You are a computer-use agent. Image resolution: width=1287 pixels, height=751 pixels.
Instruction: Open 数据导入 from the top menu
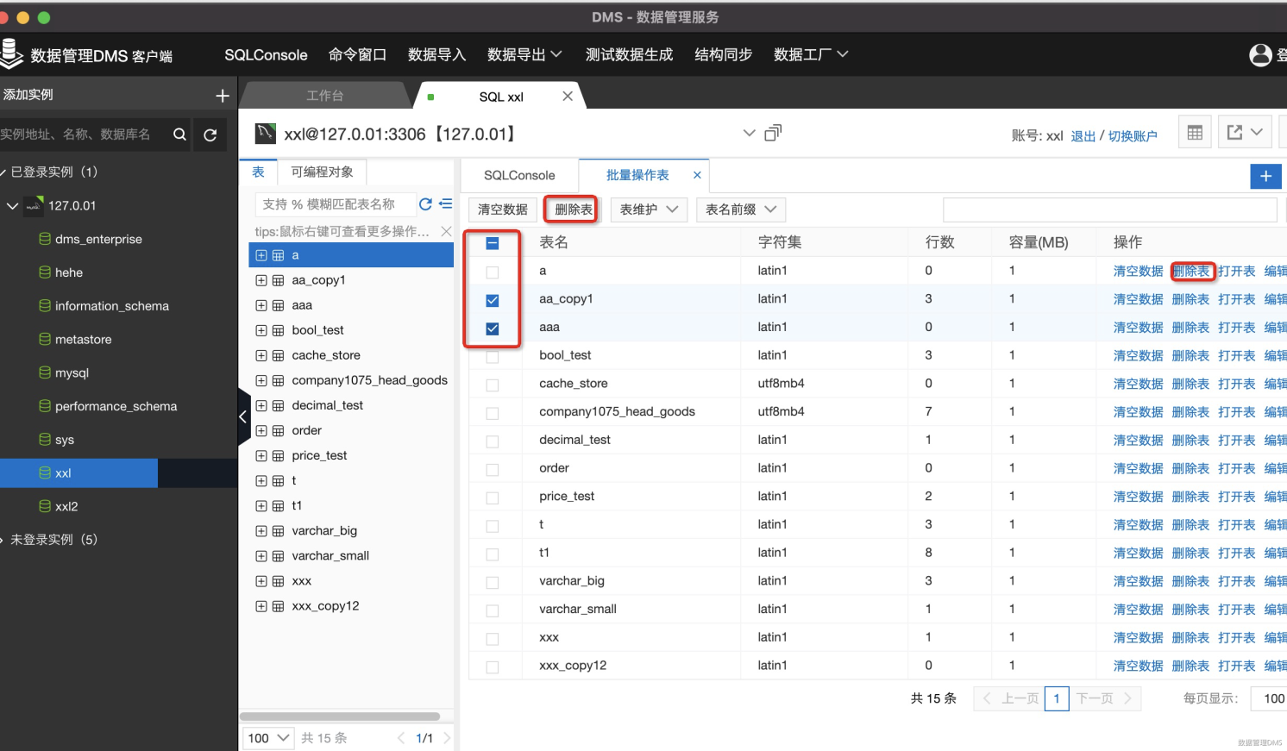coord(436,54)
